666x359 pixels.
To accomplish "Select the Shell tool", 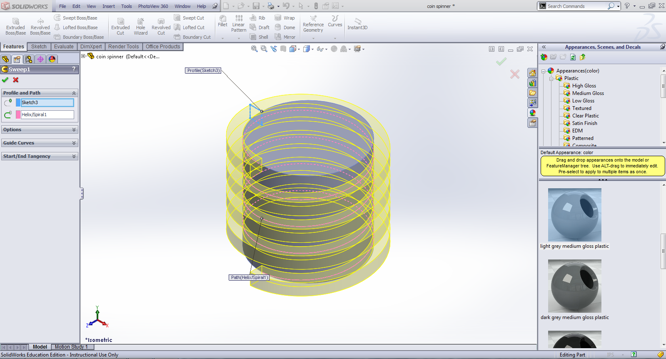I will click(259, 37).
